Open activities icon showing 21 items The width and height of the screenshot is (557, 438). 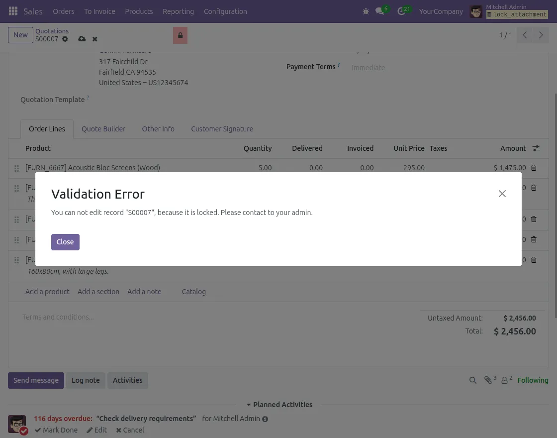point(401,11)
